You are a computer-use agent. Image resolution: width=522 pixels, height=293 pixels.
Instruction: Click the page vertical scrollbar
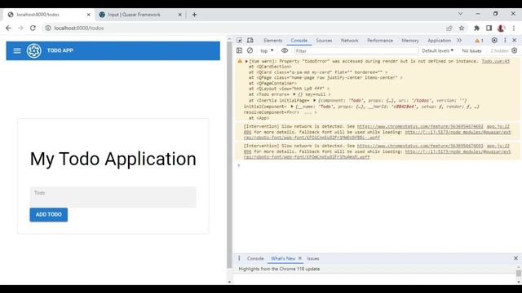coord(229,155)
